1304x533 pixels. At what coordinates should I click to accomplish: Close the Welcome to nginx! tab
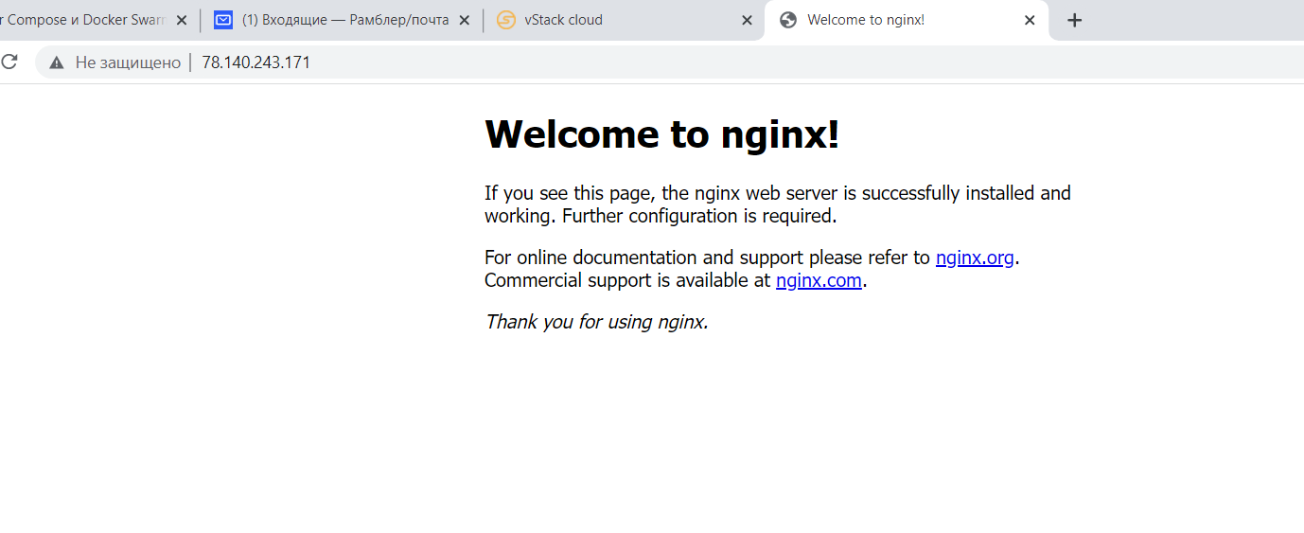1030,20
